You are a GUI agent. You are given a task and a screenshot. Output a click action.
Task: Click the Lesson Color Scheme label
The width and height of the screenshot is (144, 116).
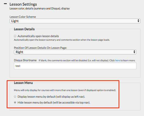click(x=23, y=17)
